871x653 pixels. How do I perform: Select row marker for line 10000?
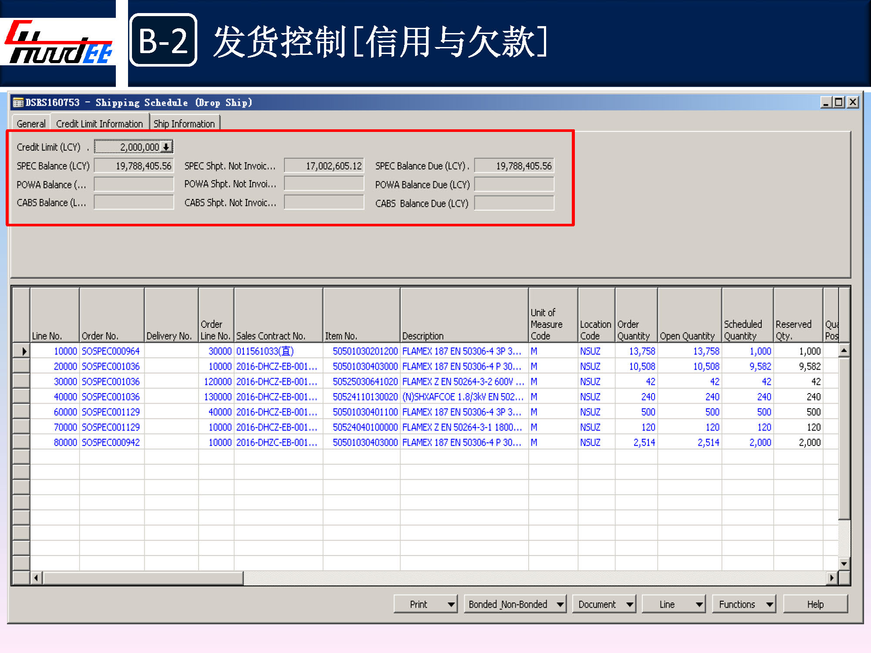click(21, 351)
